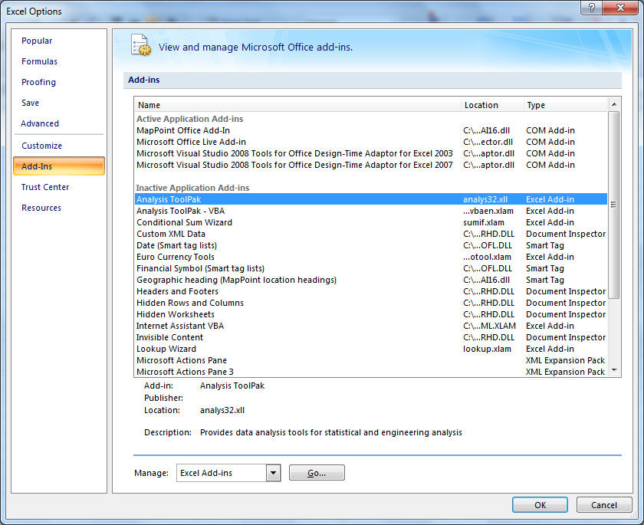644x525 pixels.
Task: Select Microsoft Actions Pane row
Action: pyautogui.click(x=371, y=360)
